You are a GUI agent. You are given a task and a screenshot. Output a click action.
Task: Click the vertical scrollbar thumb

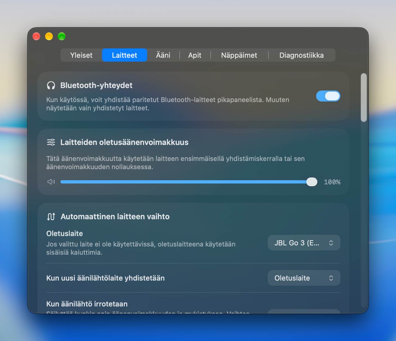coord(364,98)
